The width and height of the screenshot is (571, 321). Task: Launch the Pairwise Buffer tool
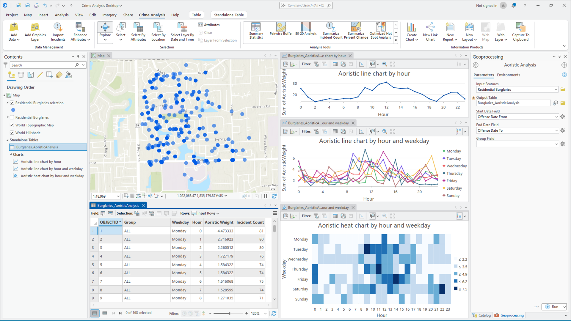tap(281, 29)
